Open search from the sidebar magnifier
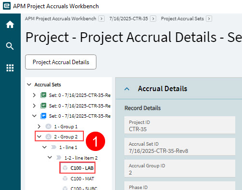Screen dimensions: 242x190 10,46
